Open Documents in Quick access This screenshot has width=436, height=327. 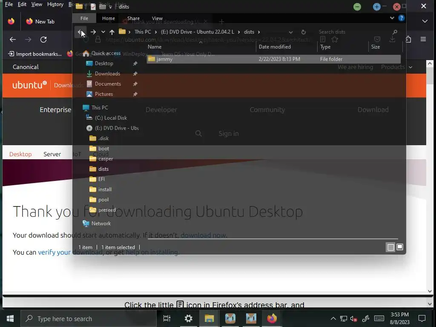coord(108,84)
